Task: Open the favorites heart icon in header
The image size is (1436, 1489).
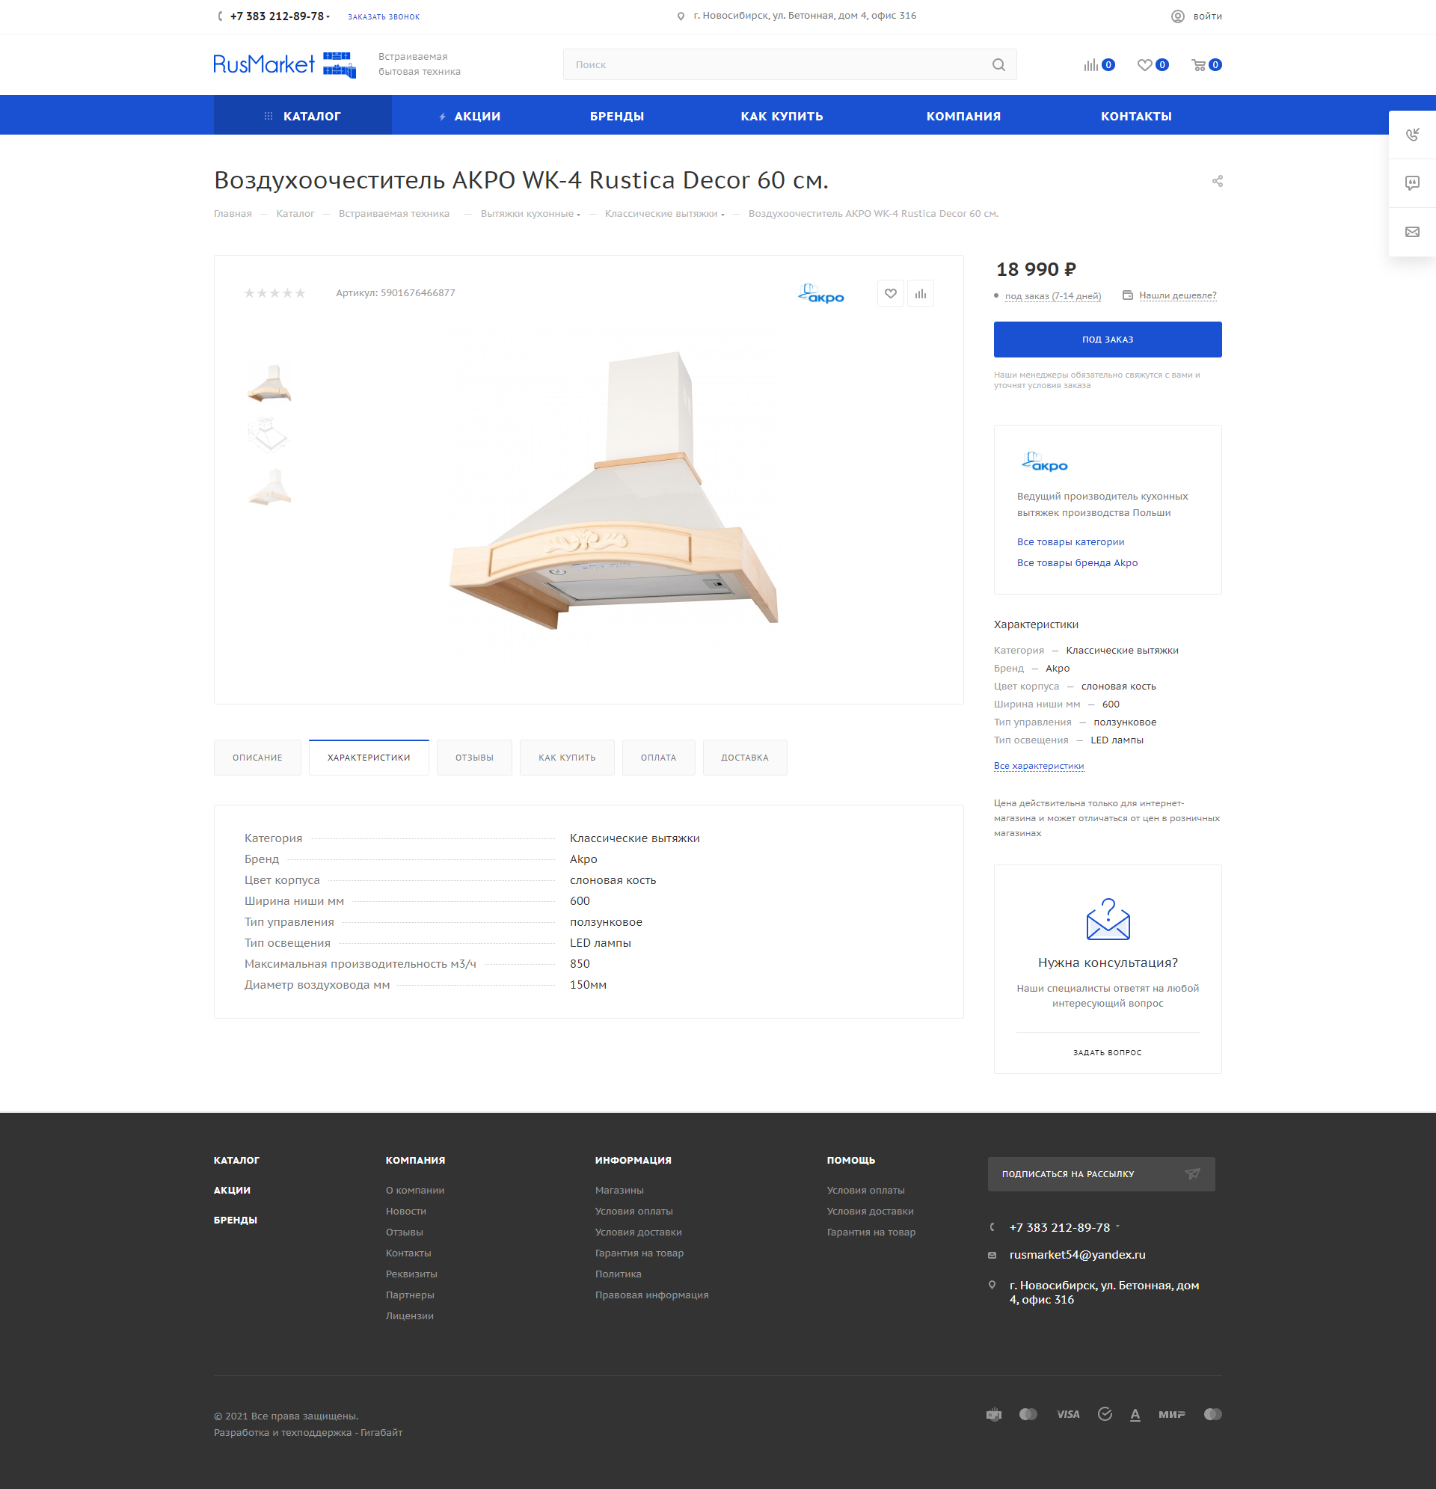Action: click(x=1144, y=64)
